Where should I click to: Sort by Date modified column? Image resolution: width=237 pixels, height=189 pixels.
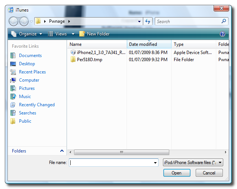149,44
